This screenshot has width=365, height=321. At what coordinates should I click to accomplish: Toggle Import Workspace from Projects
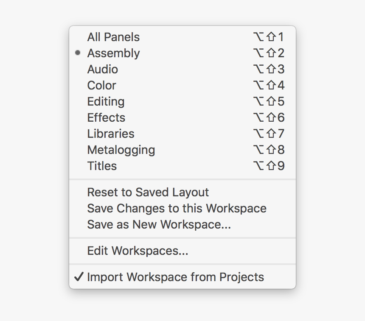[175, 277]
